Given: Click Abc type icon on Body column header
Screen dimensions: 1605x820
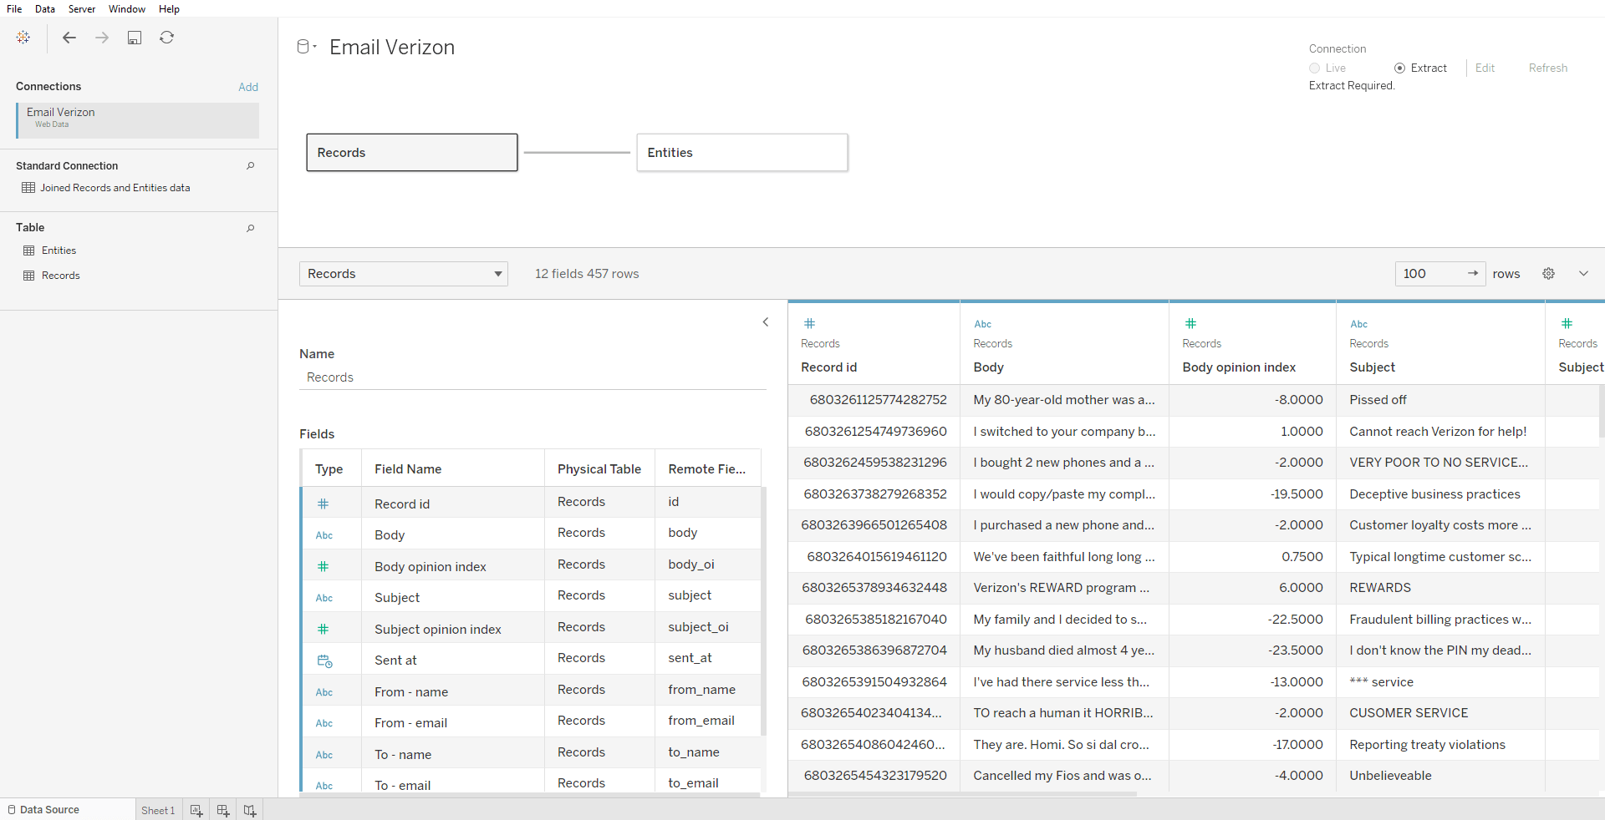Looking at the screenshot, I should click(x=983, y=324).
